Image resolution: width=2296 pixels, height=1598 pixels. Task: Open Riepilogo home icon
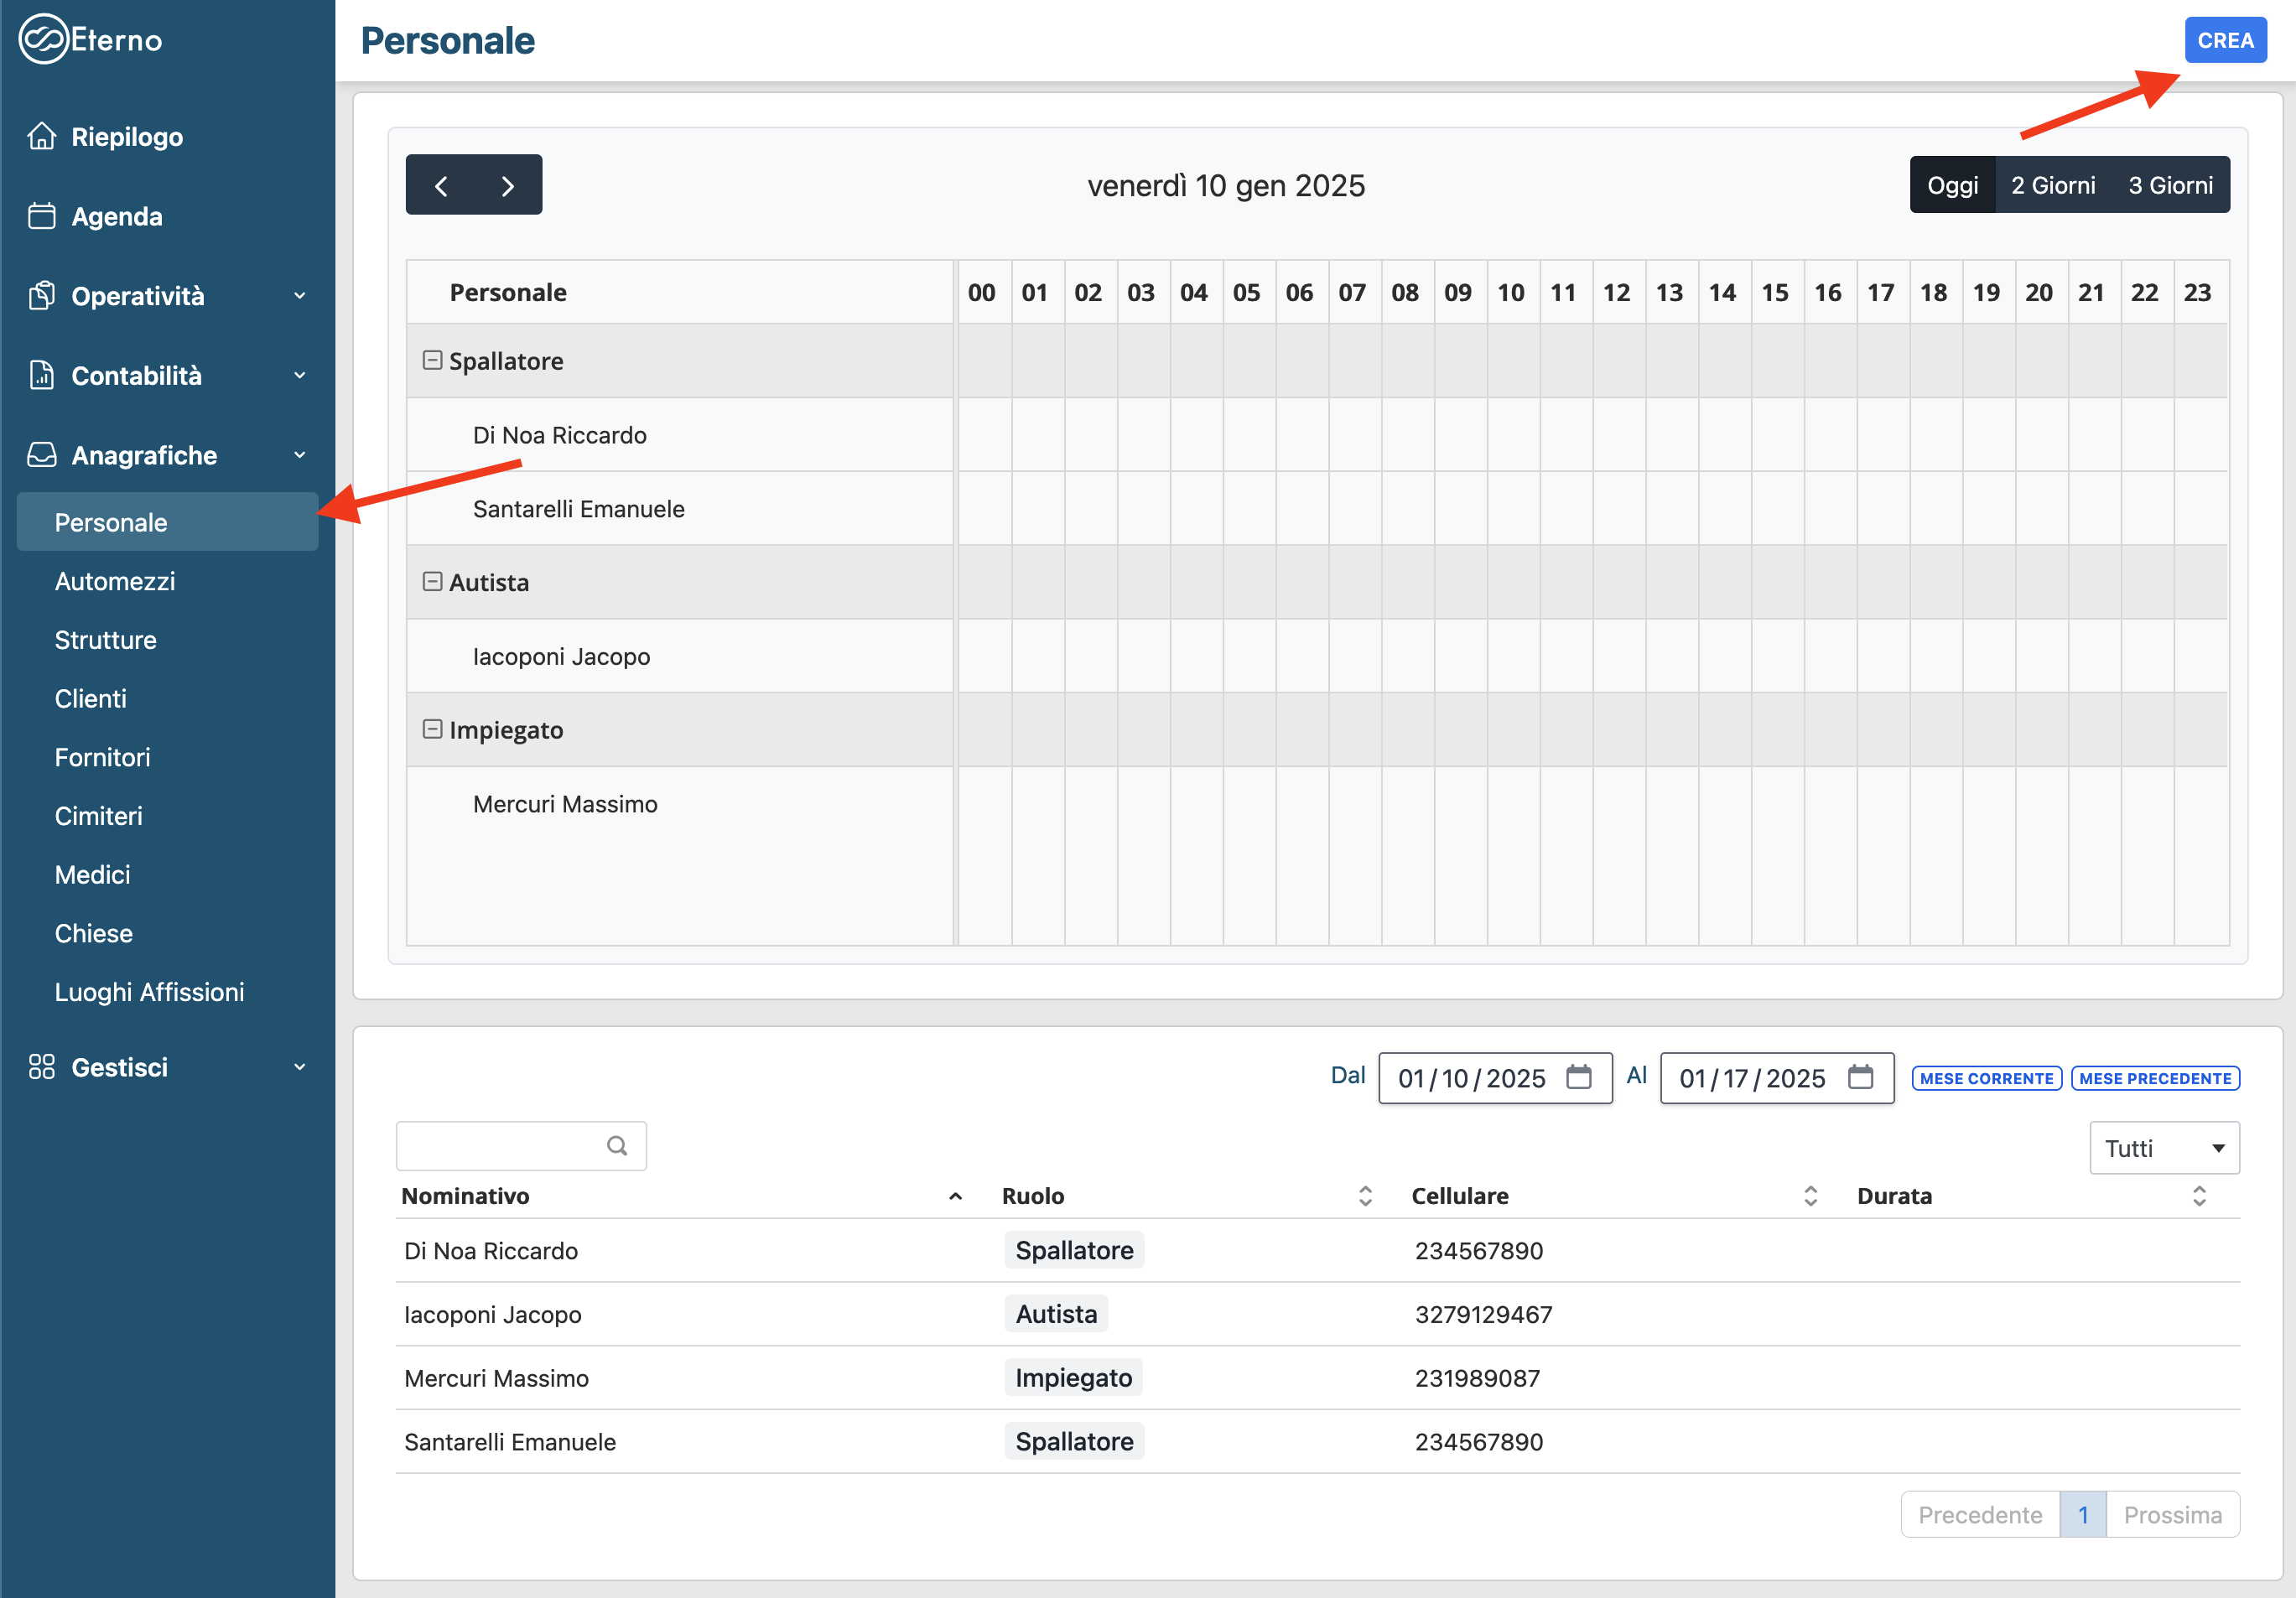(42, 136)
